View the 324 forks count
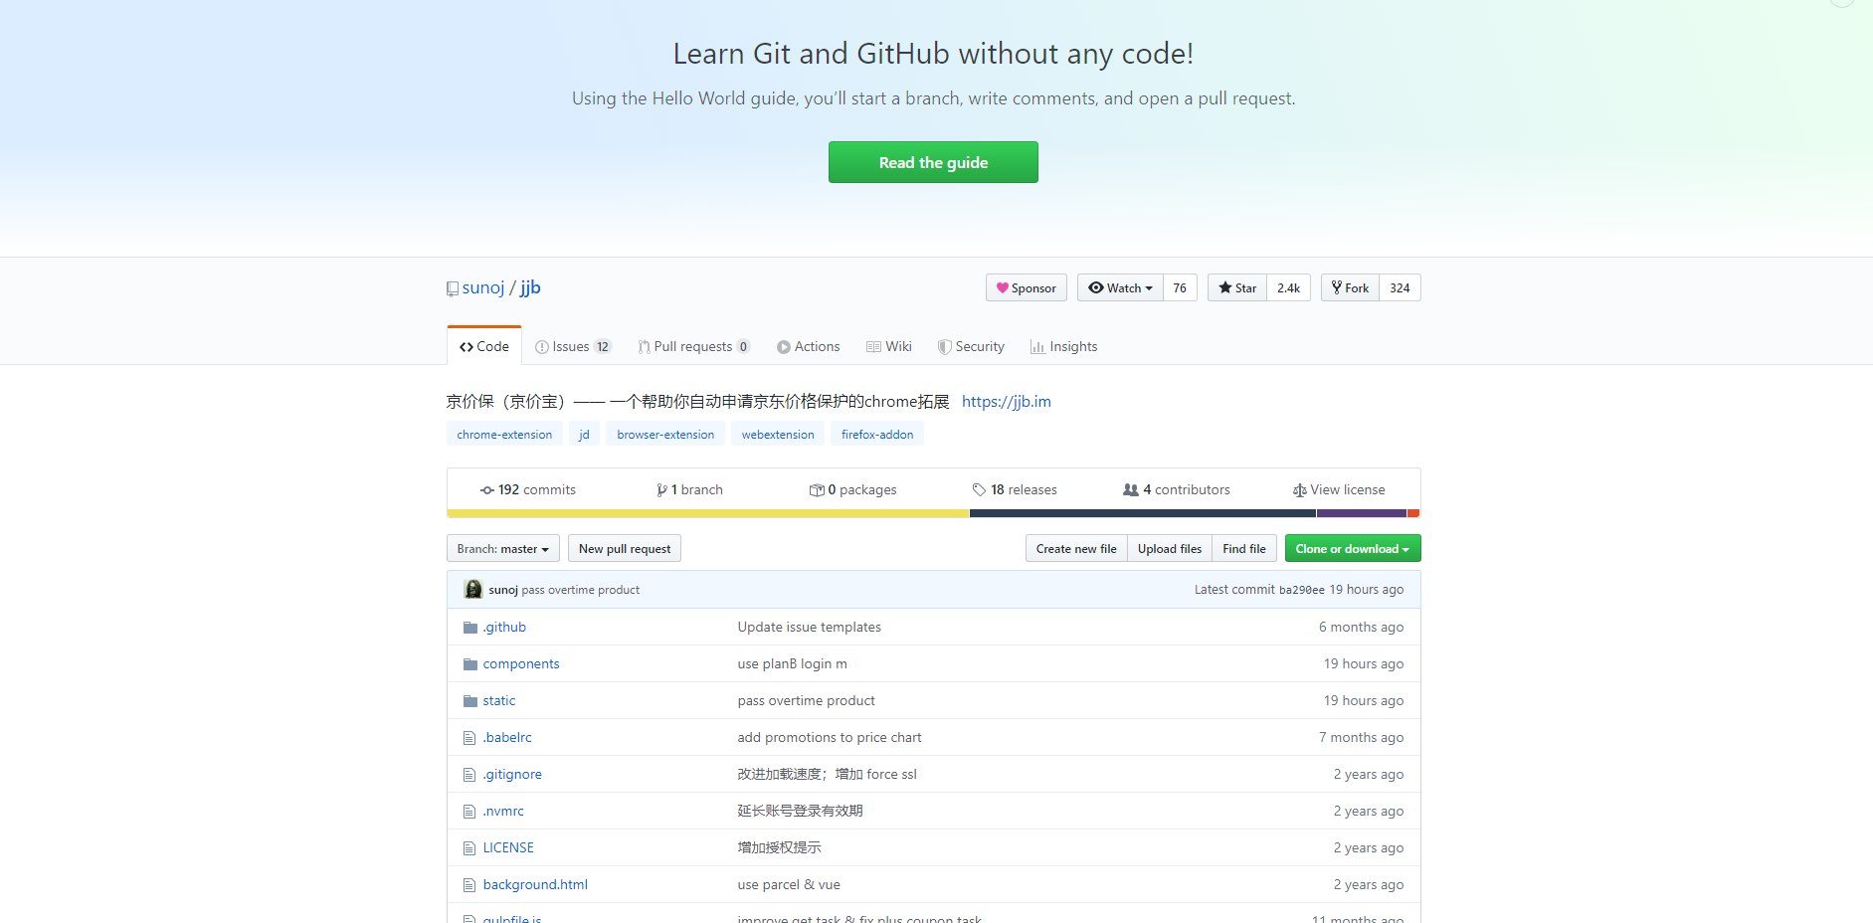This screenshot has height=923, width=1873. tap(1400, 287)
